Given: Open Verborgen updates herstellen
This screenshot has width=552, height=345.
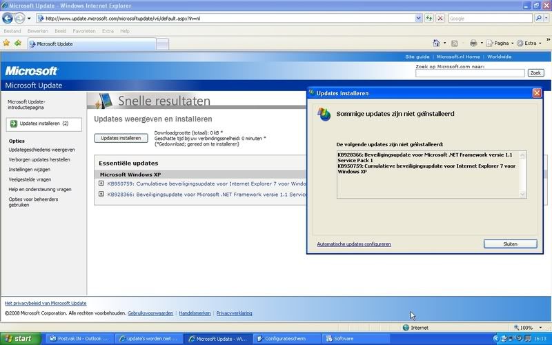Looking at the screenshot, I should click(x=39, y=159).
